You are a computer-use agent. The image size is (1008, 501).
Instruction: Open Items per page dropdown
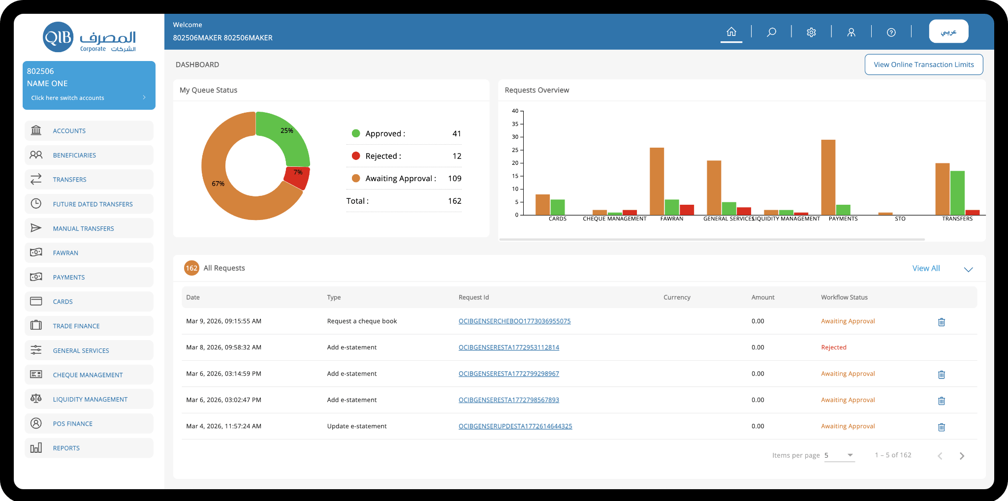pos(839,455)
